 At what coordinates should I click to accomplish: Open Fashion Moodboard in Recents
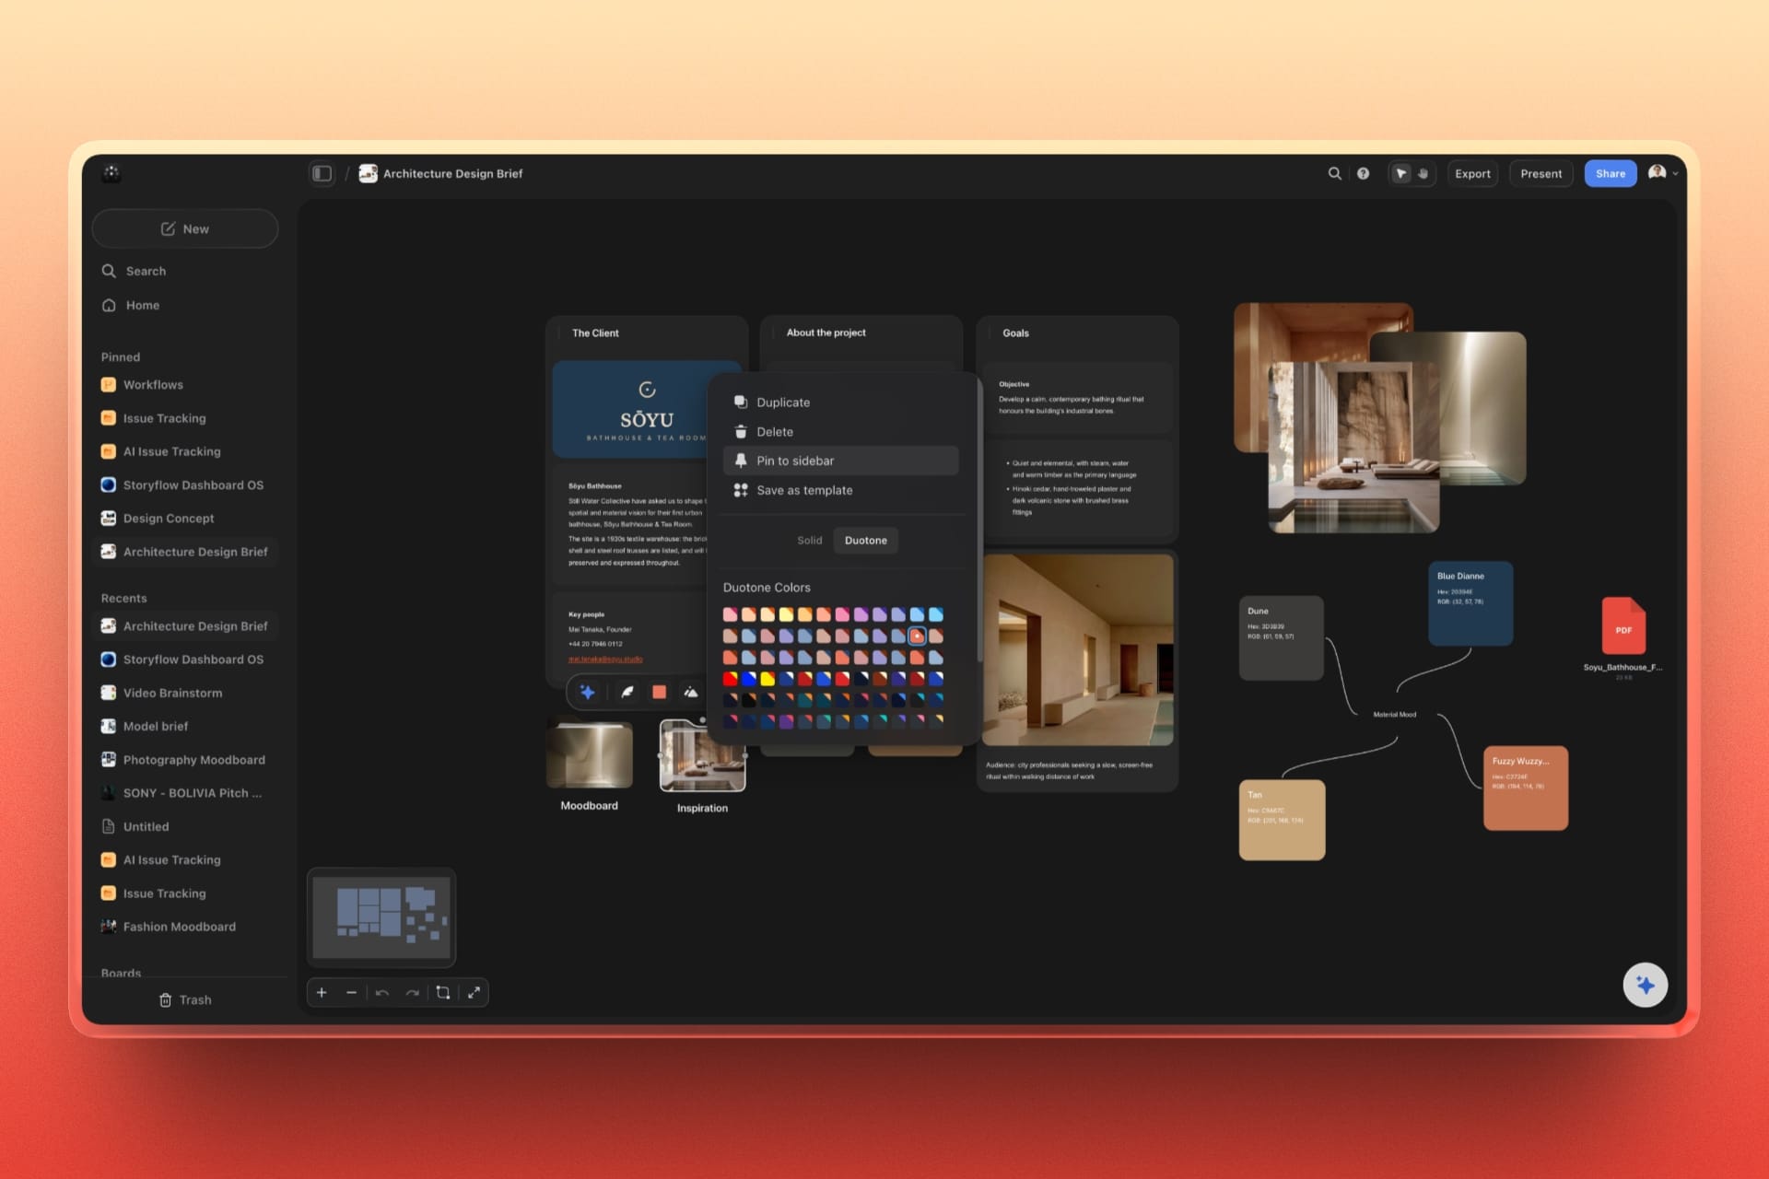tap(185, 927)
